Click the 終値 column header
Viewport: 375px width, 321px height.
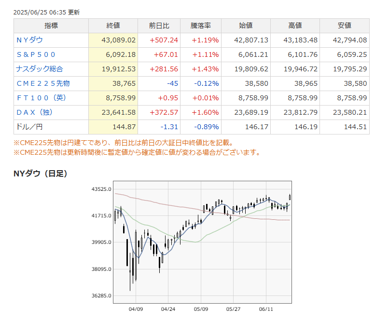click(113, 26)
